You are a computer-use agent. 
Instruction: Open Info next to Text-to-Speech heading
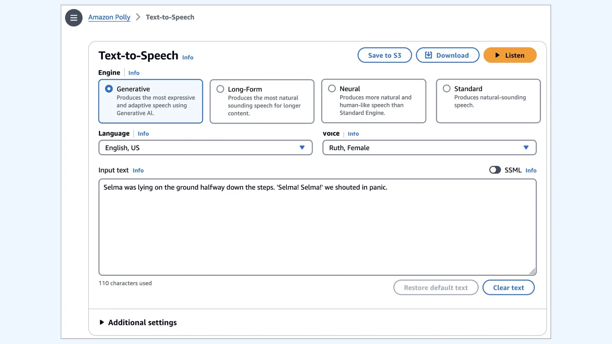point(188,57)
